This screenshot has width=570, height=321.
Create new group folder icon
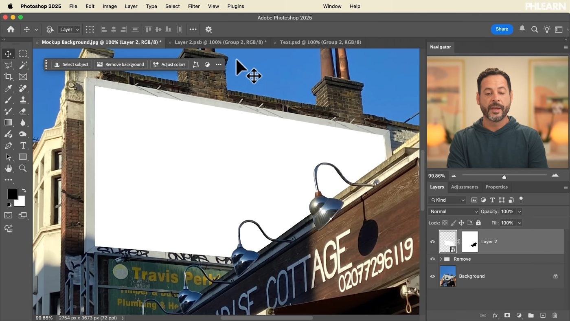[531, 315]
